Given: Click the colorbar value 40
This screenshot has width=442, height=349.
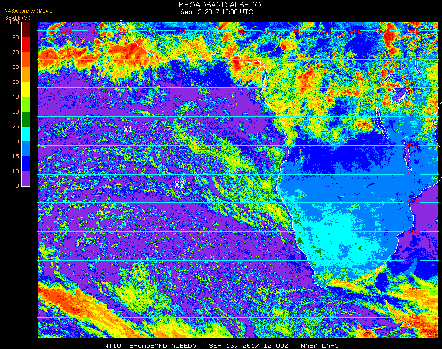Looking at the screenshot, I should [x=15, y=97].
